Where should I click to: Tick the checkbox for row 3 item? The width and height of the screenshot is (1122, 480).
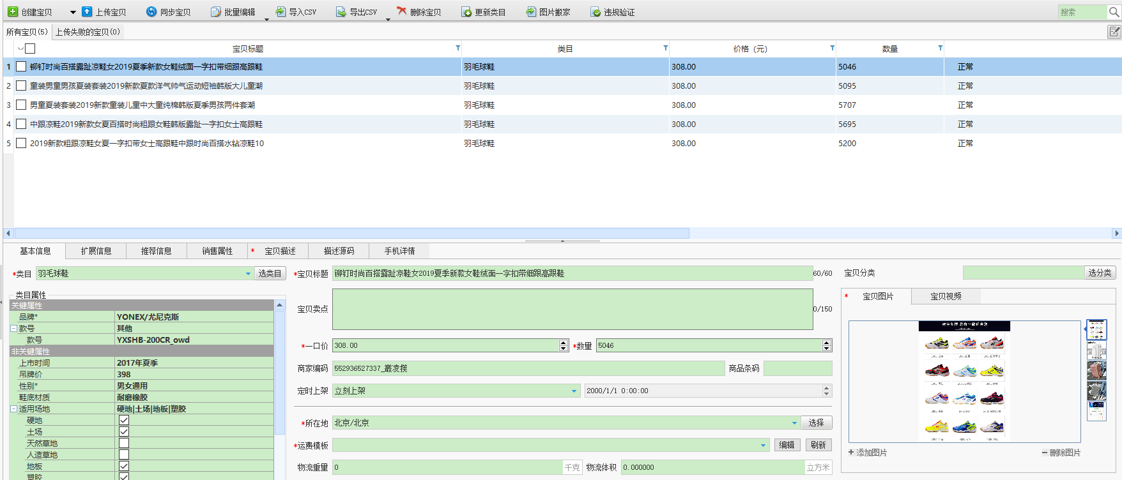21,105
